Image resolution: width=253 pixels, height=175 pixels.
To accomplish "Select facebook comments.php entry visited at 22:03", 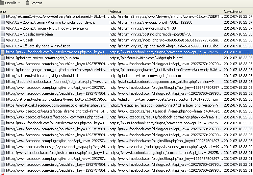I will point(57,123).
